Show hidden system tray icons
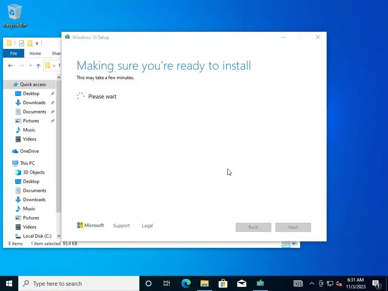 [312, 283]
